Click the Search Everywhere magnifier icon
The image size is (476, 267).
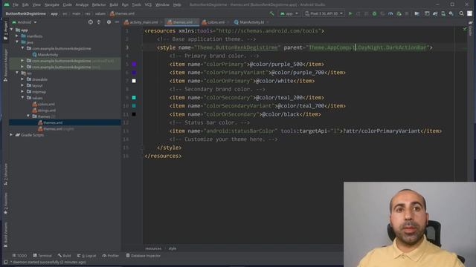tap(461, 13)
